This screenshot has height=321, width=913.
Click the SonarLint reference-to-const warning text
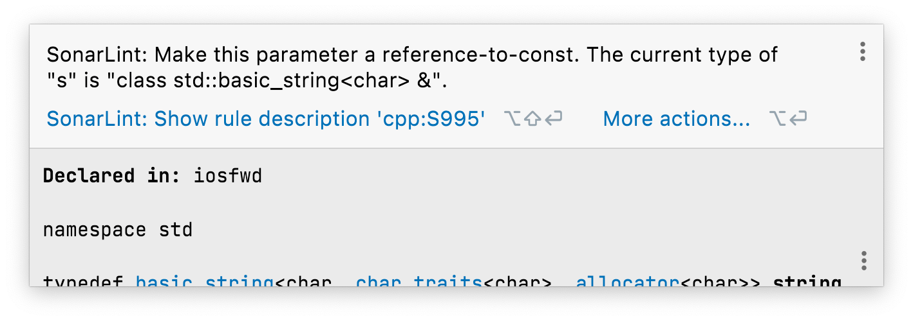[412, 55]
